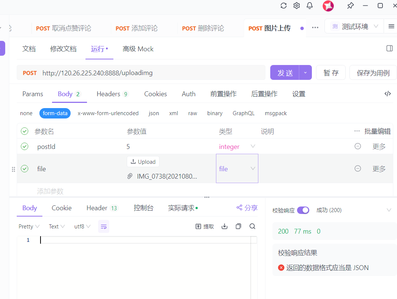Click the code snippet icon

point(387,94)
